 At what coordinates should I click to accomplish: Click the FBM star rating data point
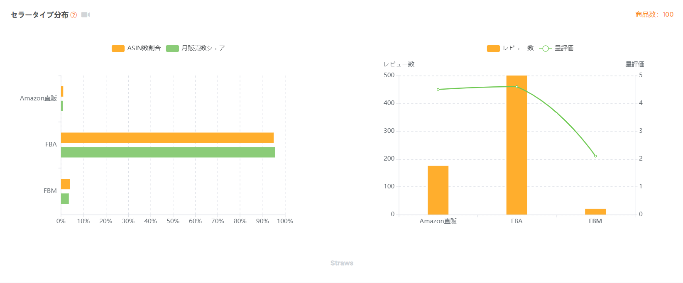pyautogui.click(x=595, y=156)
